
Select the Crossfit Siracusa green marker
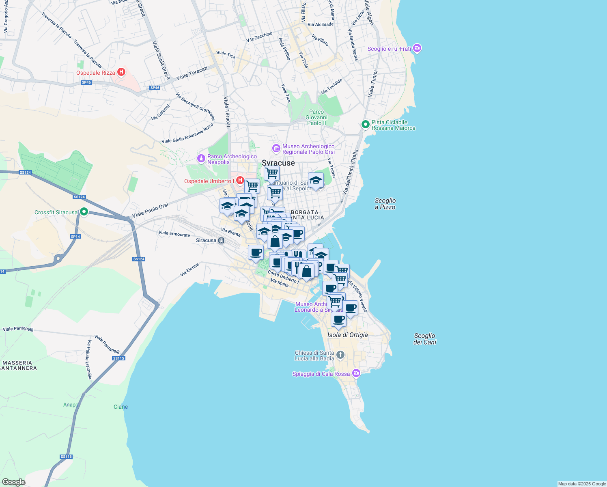[84, 212]
